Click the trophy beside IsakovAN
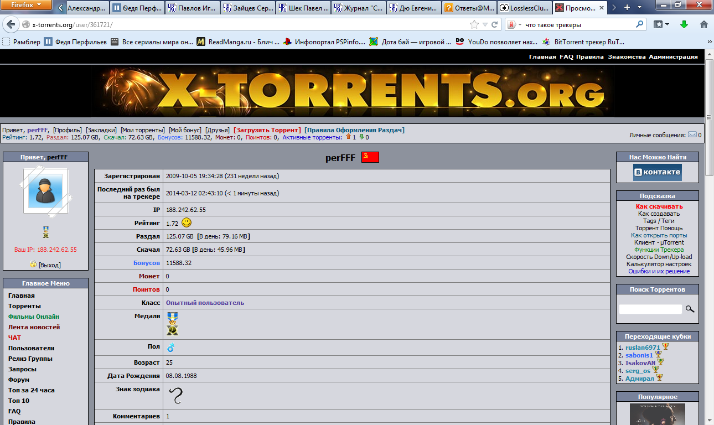The image size is (714, 425). tap(660, 362)
